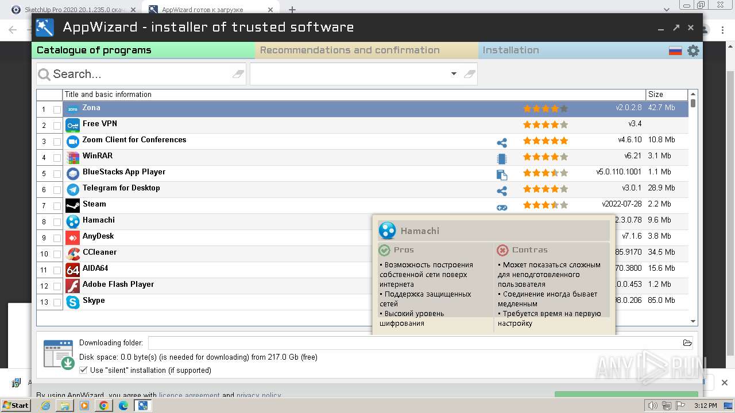Select Adobe Flash Player row title
Viewport: 735px width, 413px height.
118,284
